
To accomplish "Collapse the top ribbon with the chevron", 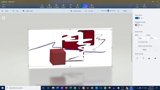I will coord(157,6).
